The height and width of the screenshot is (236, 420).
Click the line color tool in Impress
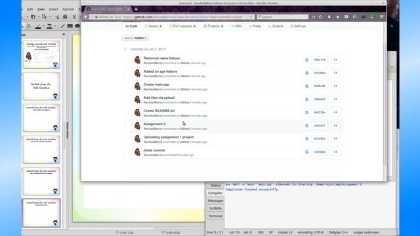pyautogui.click(x=38, y=26)
